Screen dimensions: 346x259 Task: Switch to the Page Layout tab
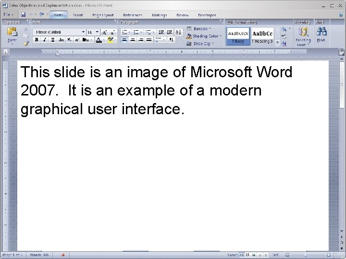pos(103,15)
